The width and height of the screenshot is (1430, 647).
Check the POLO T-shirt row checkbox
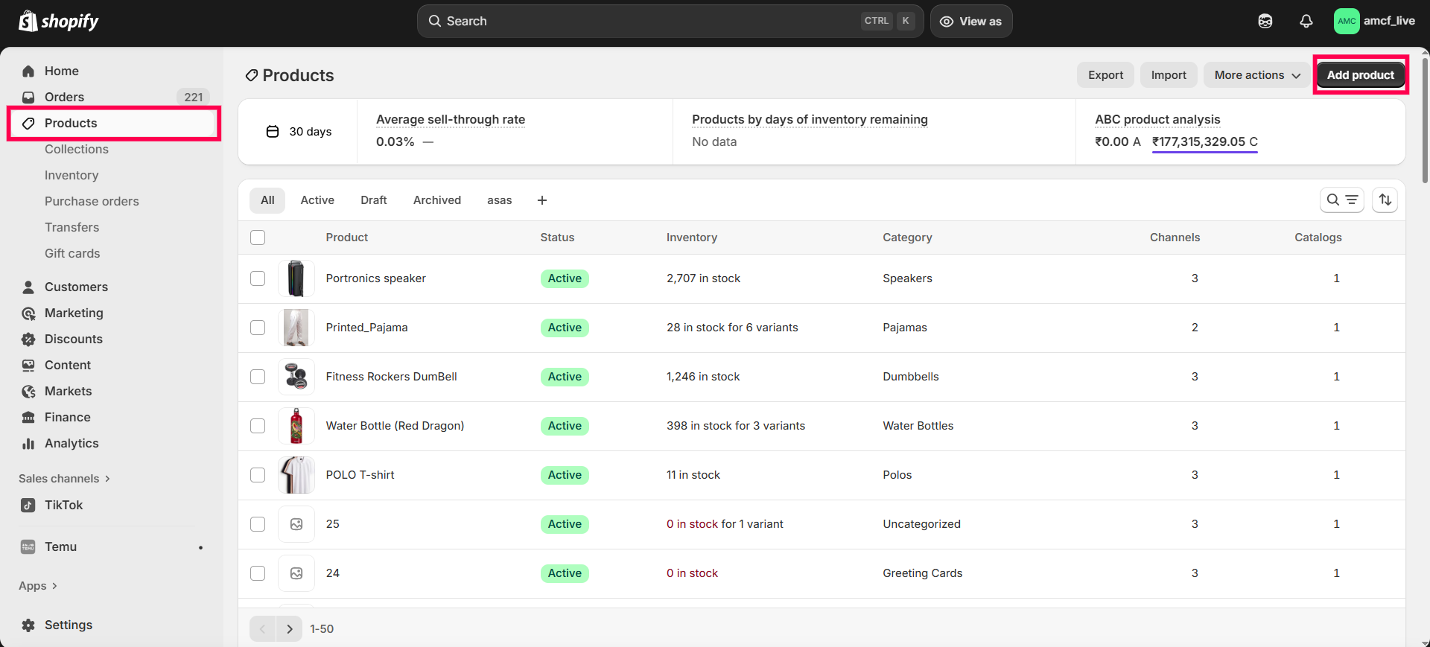click(x=258, y=475)
